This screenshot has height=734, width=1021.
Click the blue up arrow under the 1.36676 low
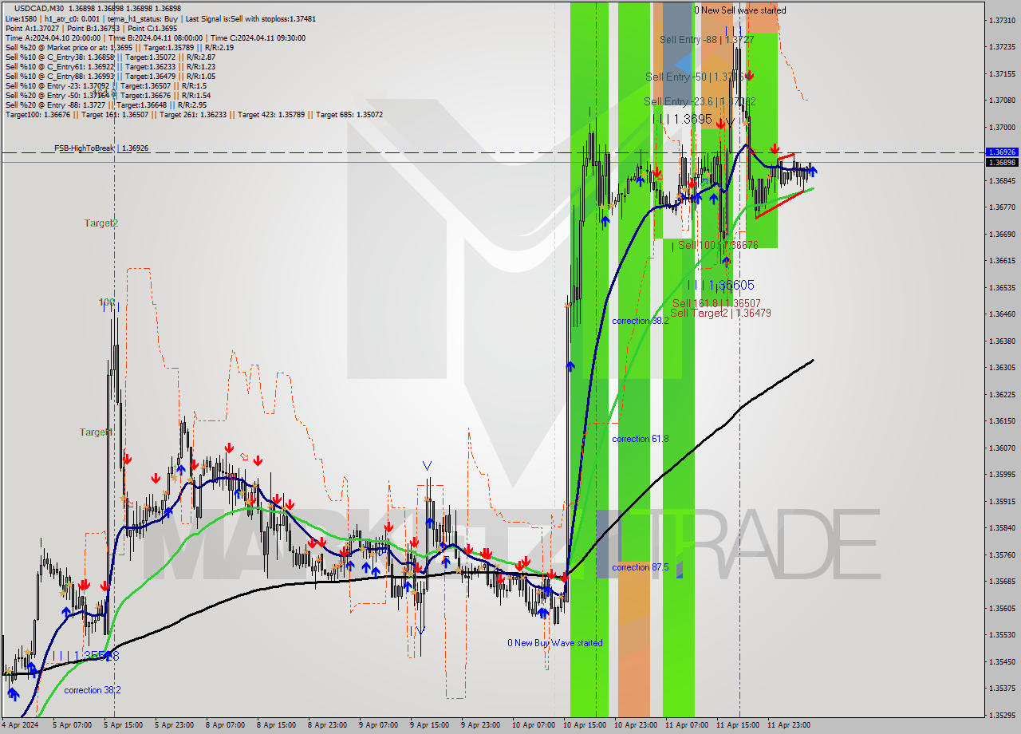726,260
